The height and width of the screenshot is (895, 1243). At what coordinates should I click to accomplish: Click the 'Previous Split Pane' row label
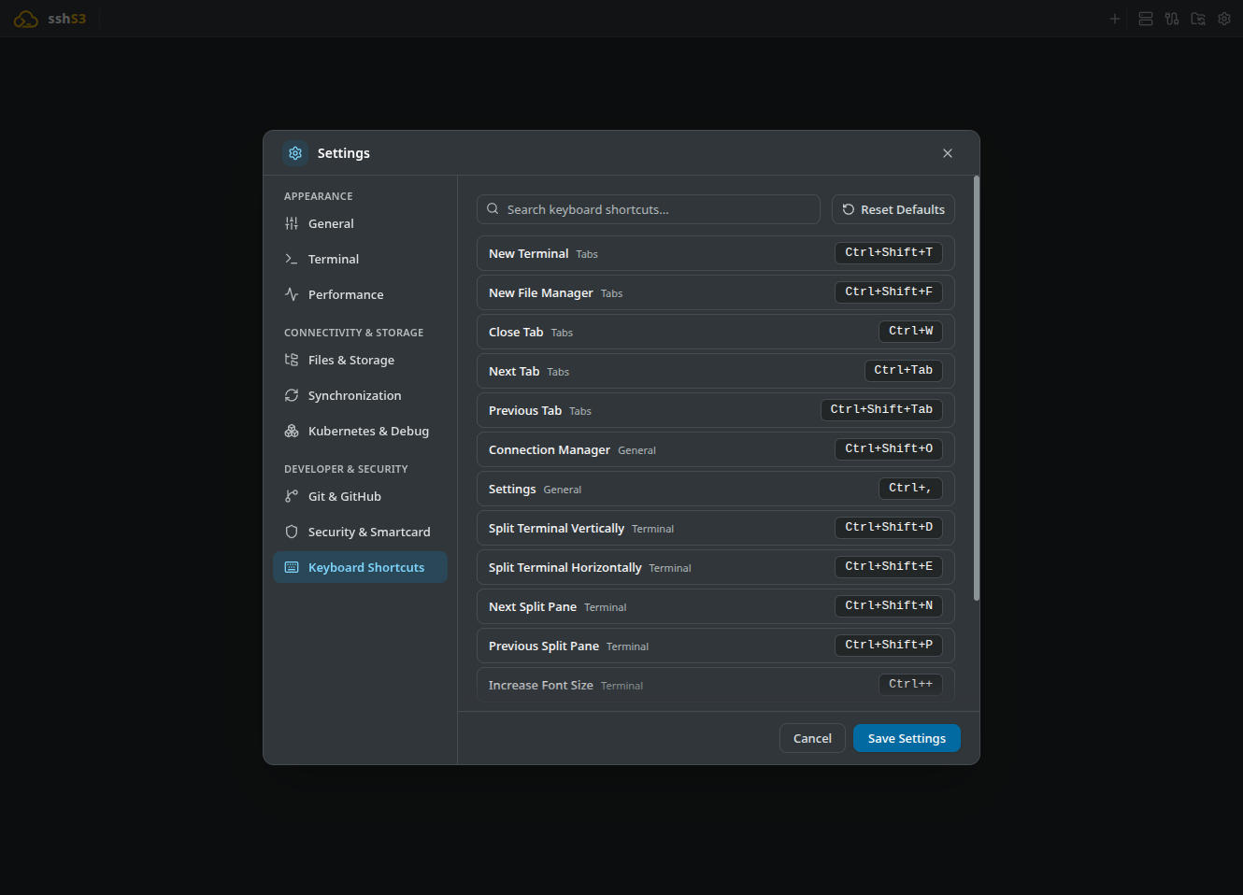(x=544, y=646)
